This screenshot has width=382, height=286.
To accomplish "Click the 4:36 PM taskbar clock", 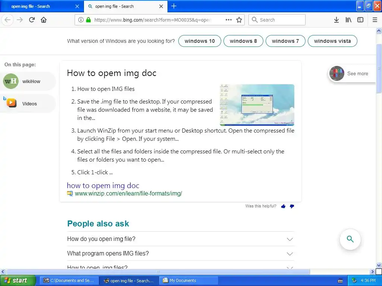I will click(368, 280).
